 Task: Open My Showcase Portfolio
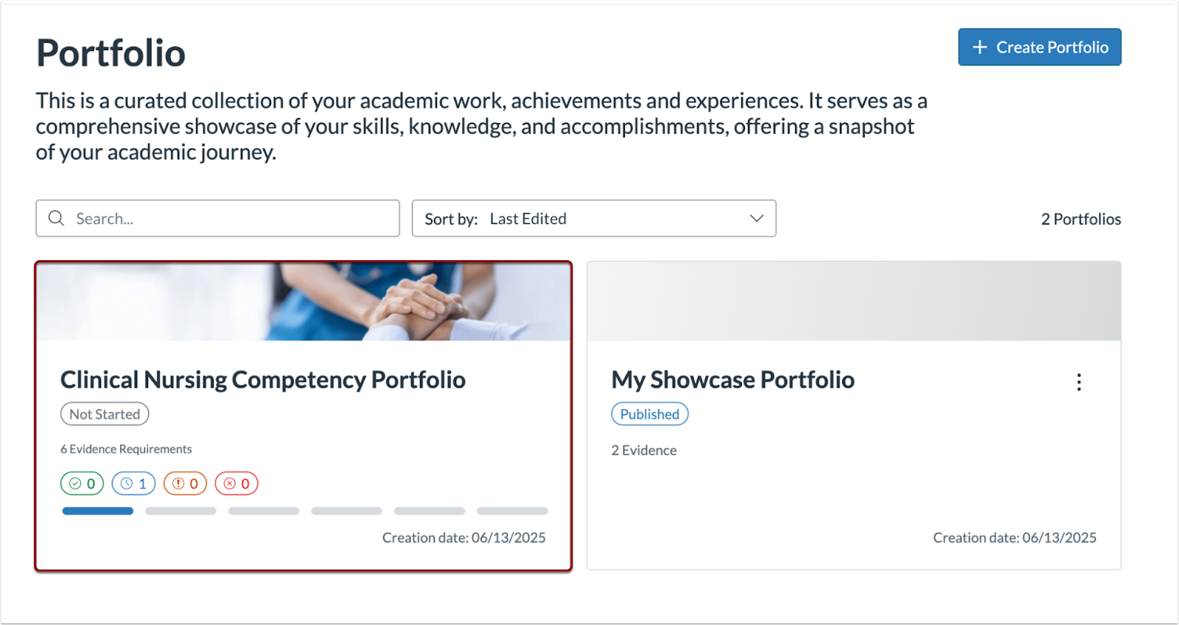732,380
